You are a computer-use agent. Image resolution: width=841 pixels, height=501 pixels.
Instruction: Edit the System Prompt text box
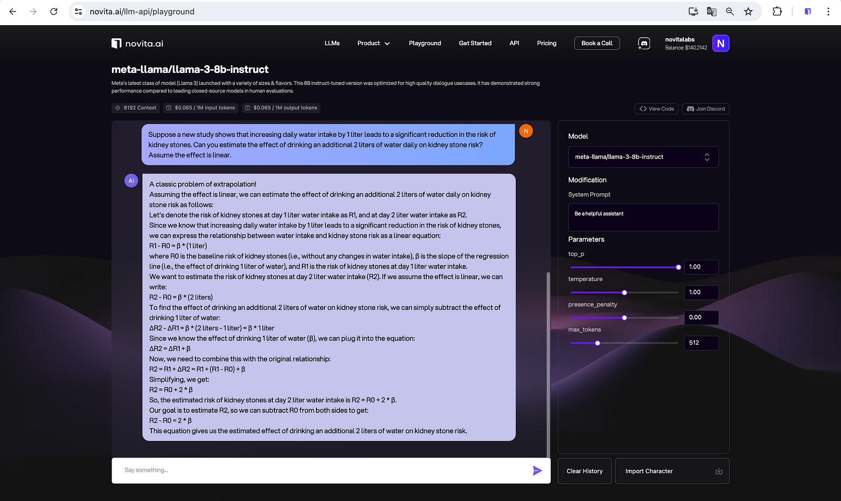pos(643,217)
